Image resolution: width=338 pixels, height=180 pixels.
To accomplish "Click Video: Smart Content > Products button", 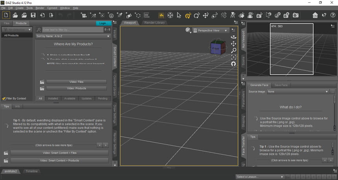I will [59, 161].
